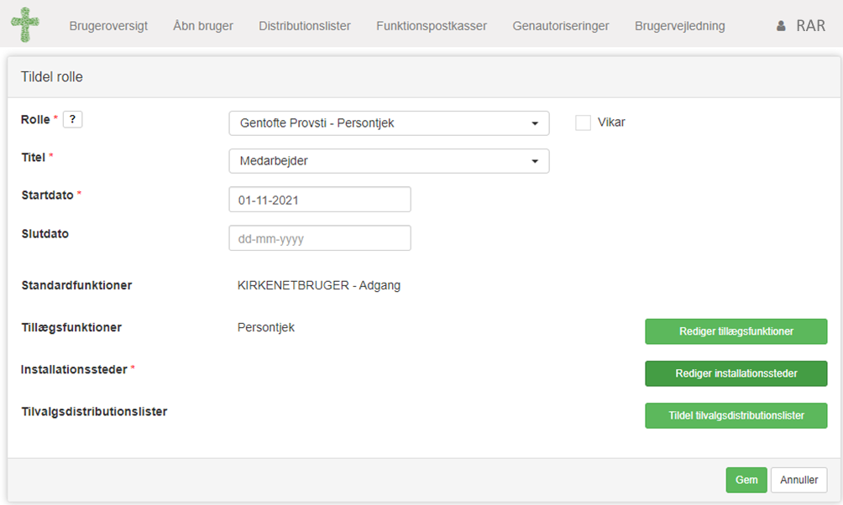Save with the Gem button
Screen dimensions: 843x505
746,480
